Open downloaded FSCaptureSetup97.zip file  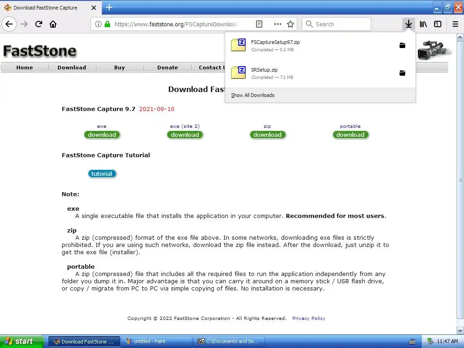click(x=311, y=45)
